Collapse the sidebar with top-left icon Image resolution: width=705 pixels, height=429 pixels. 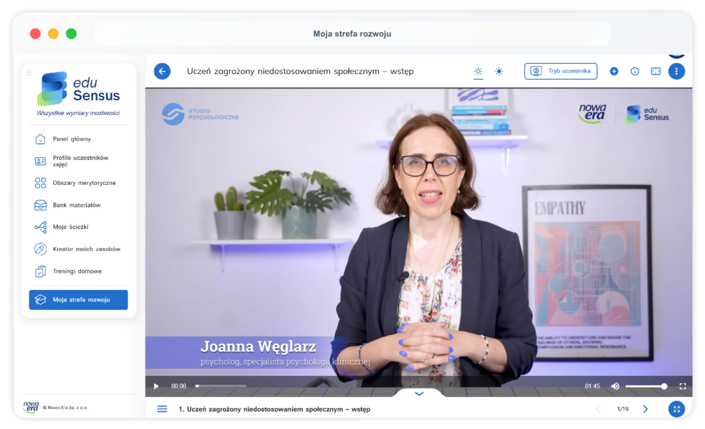(x=29, y=72)
